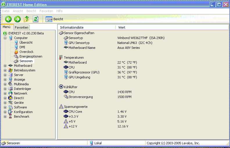Image resolution: width=230 pixels, height=148 pixels.
Task: Expand the Datenträger tree node
Action: [5, 89]
